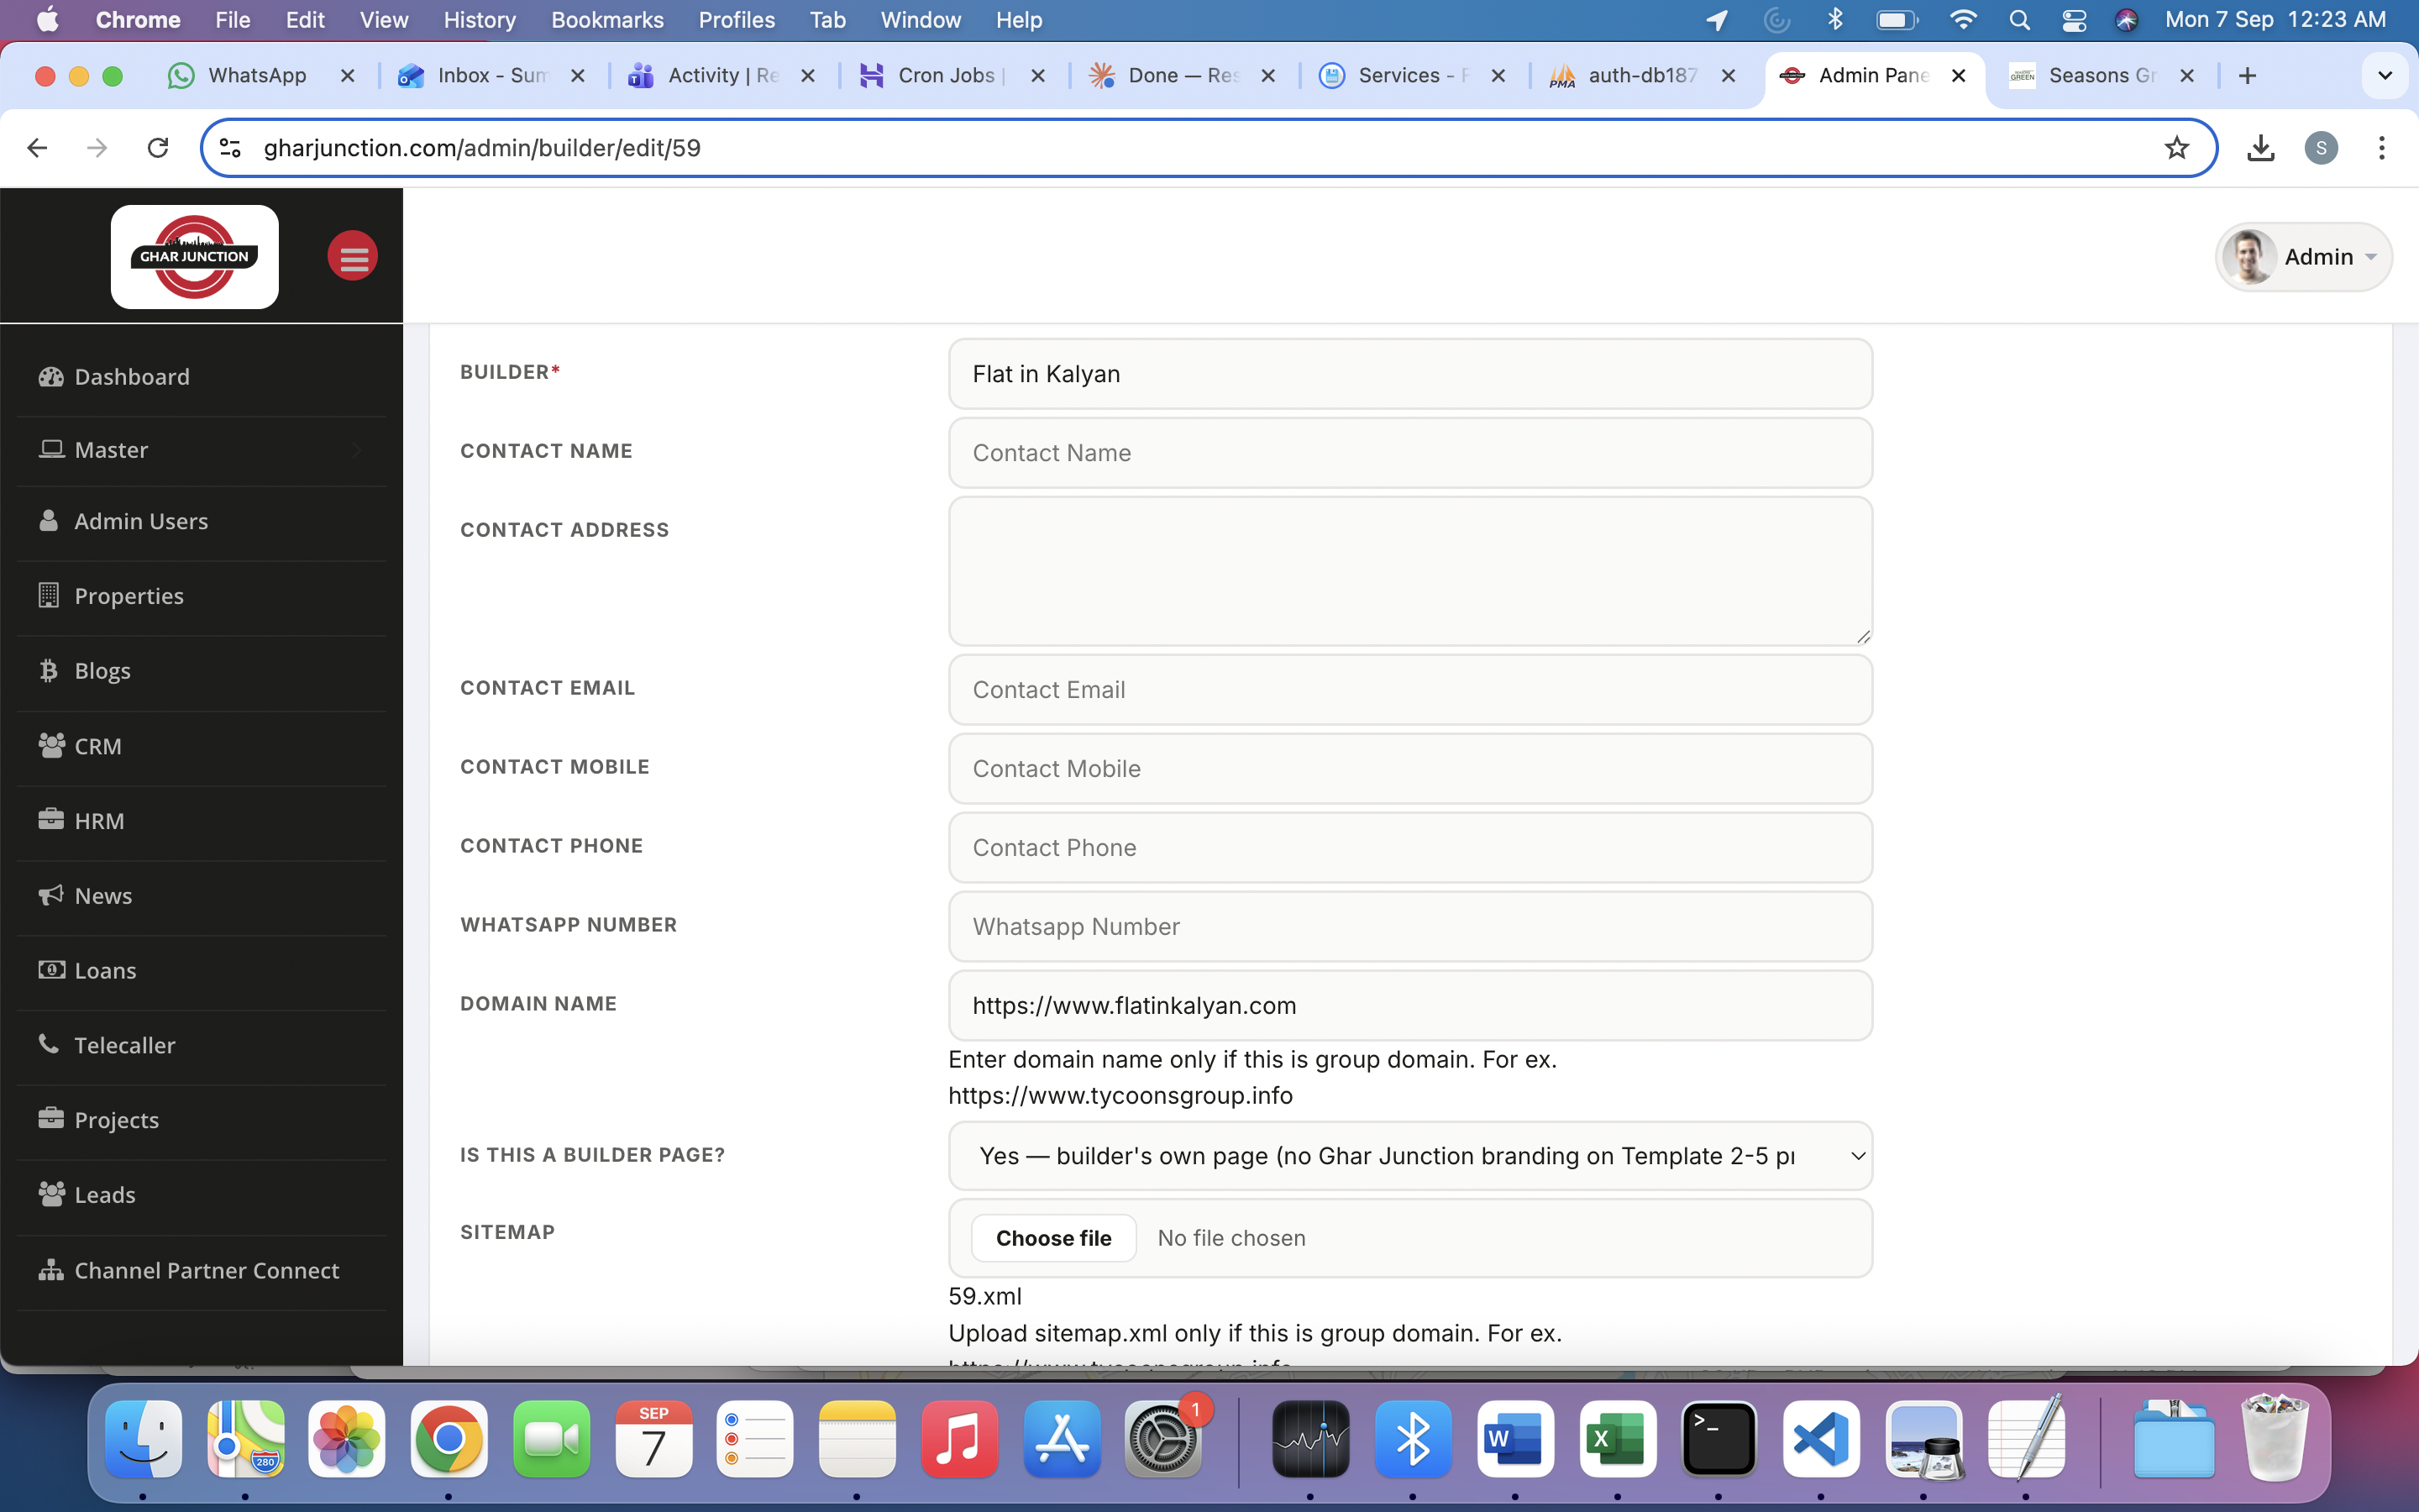
Task: Open Wi-Fi status in menu bar
Action: pyautogui.click(x=1963, y=20)
